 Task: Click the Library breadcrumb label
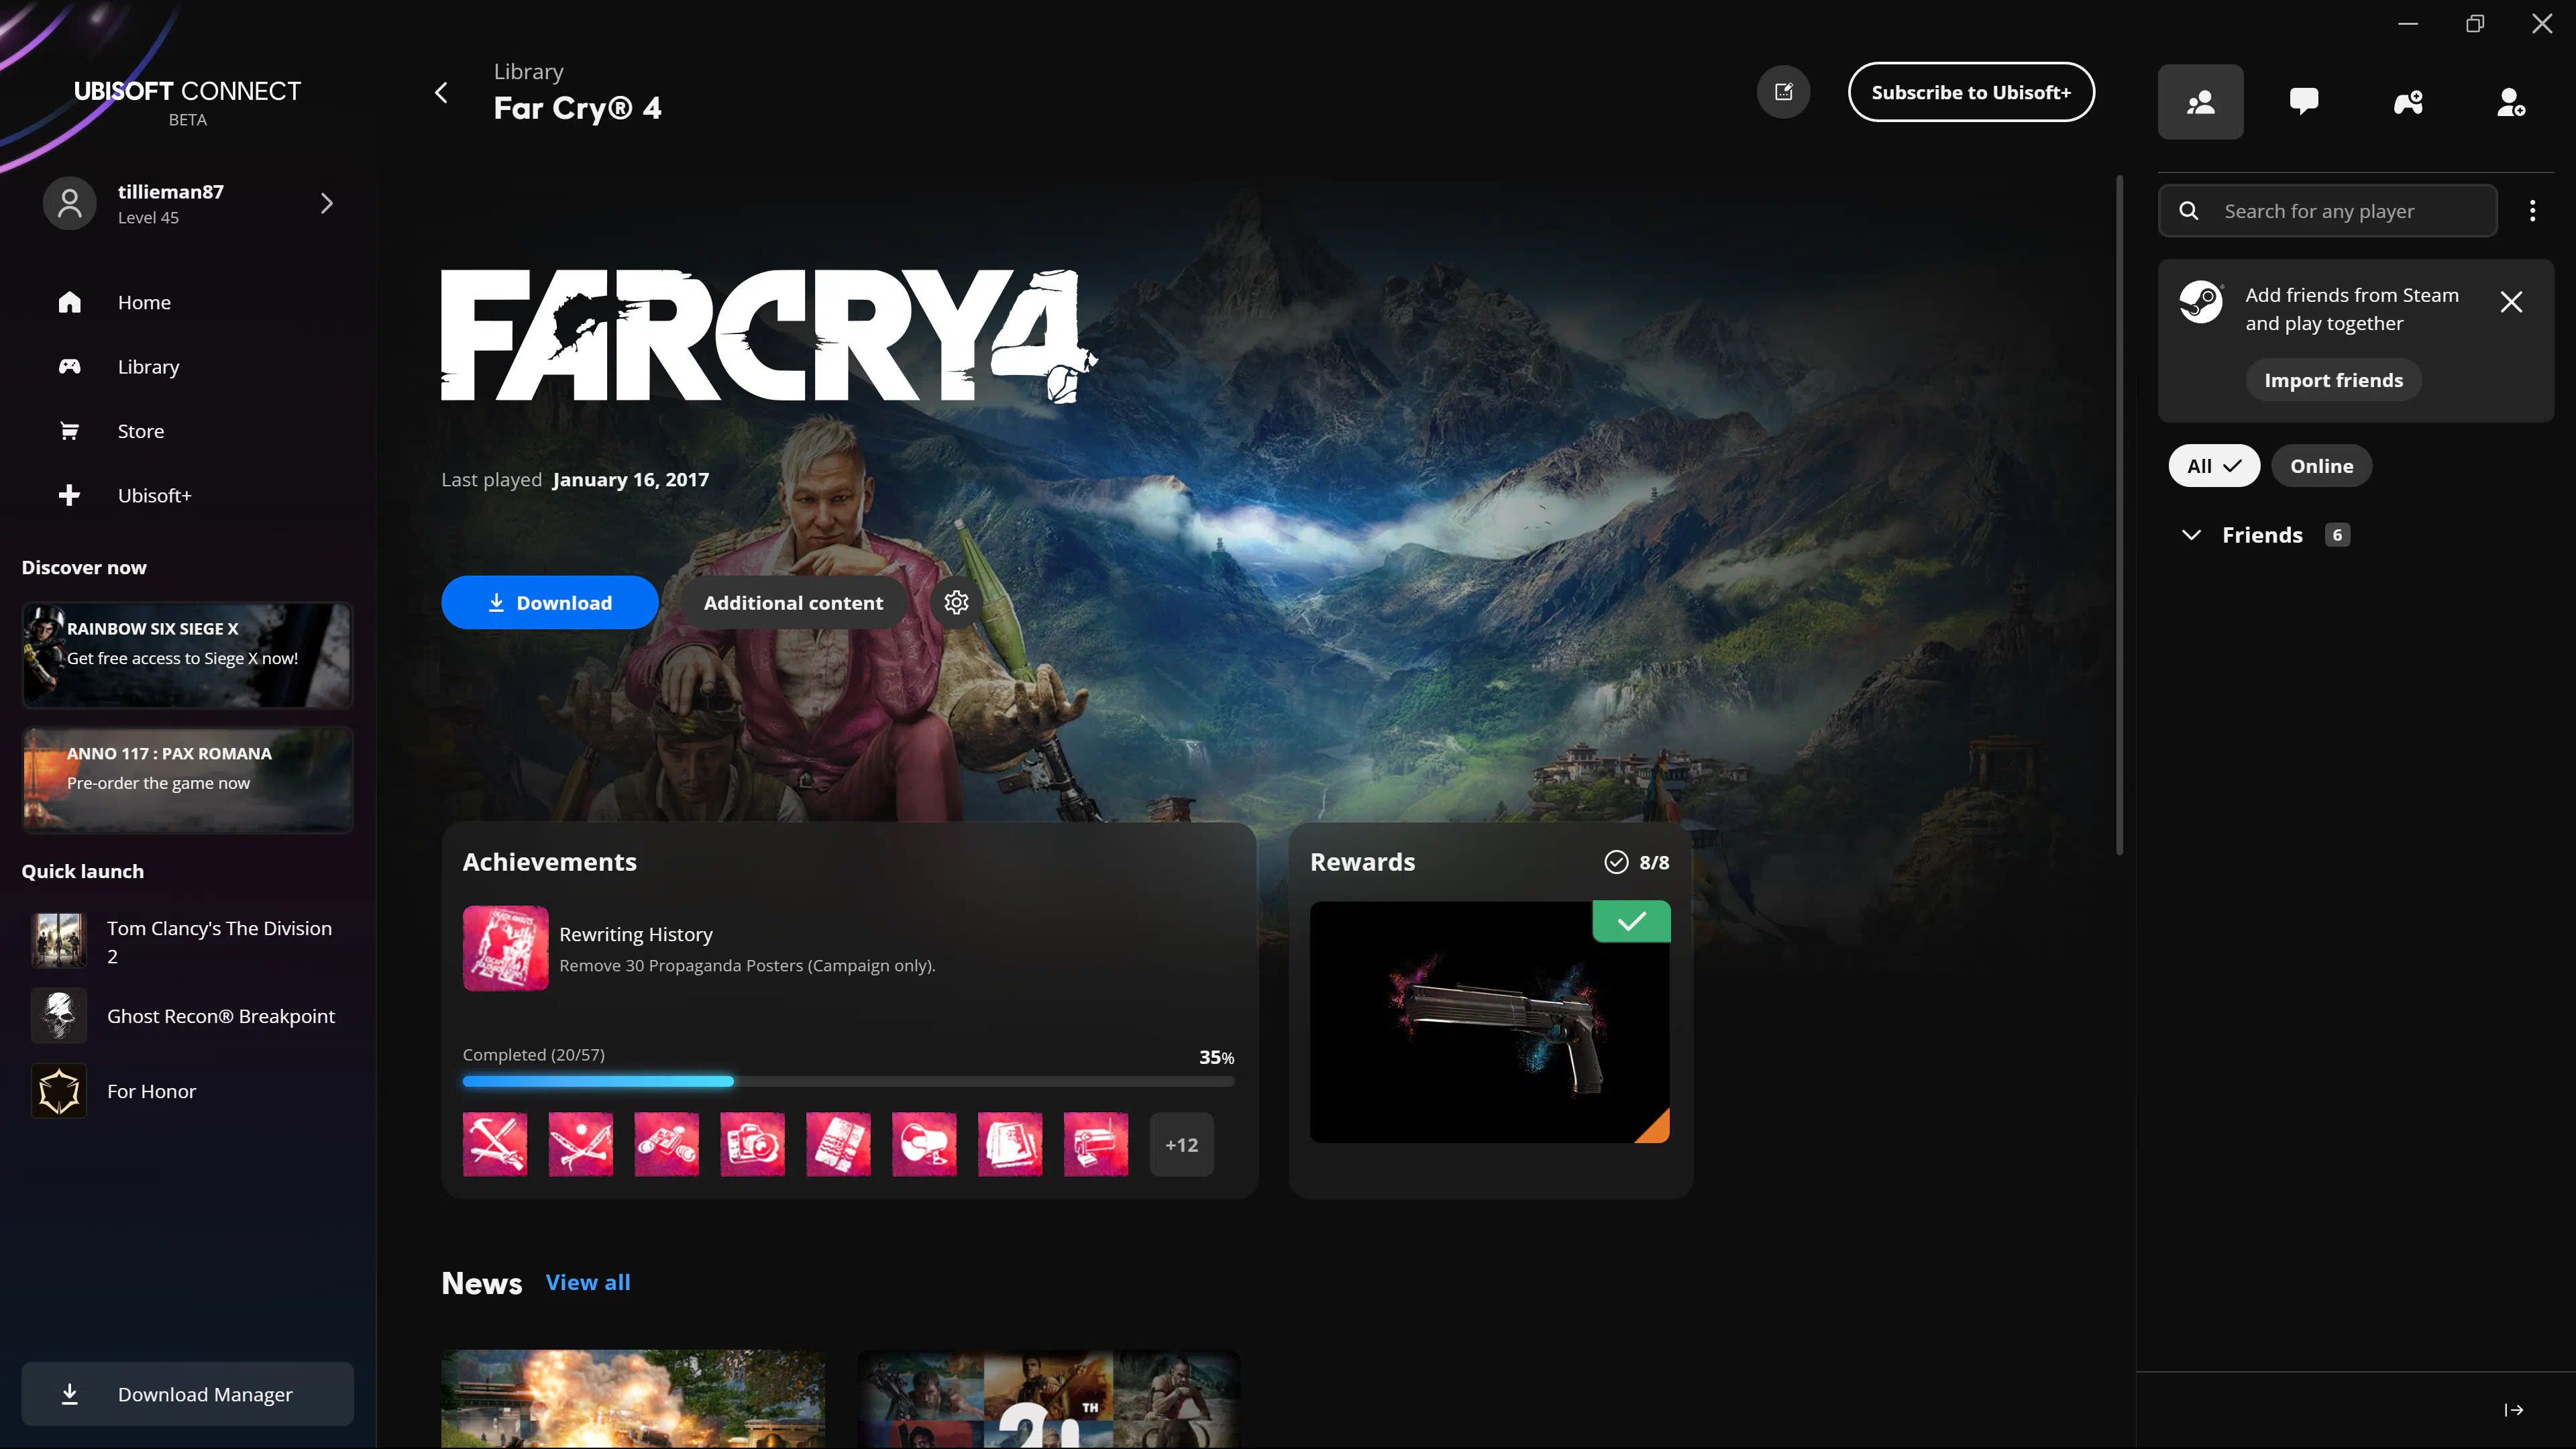[528, 72]
